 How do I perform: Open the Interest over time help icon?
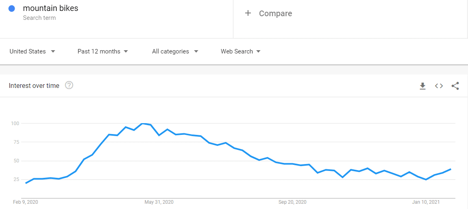69,85
